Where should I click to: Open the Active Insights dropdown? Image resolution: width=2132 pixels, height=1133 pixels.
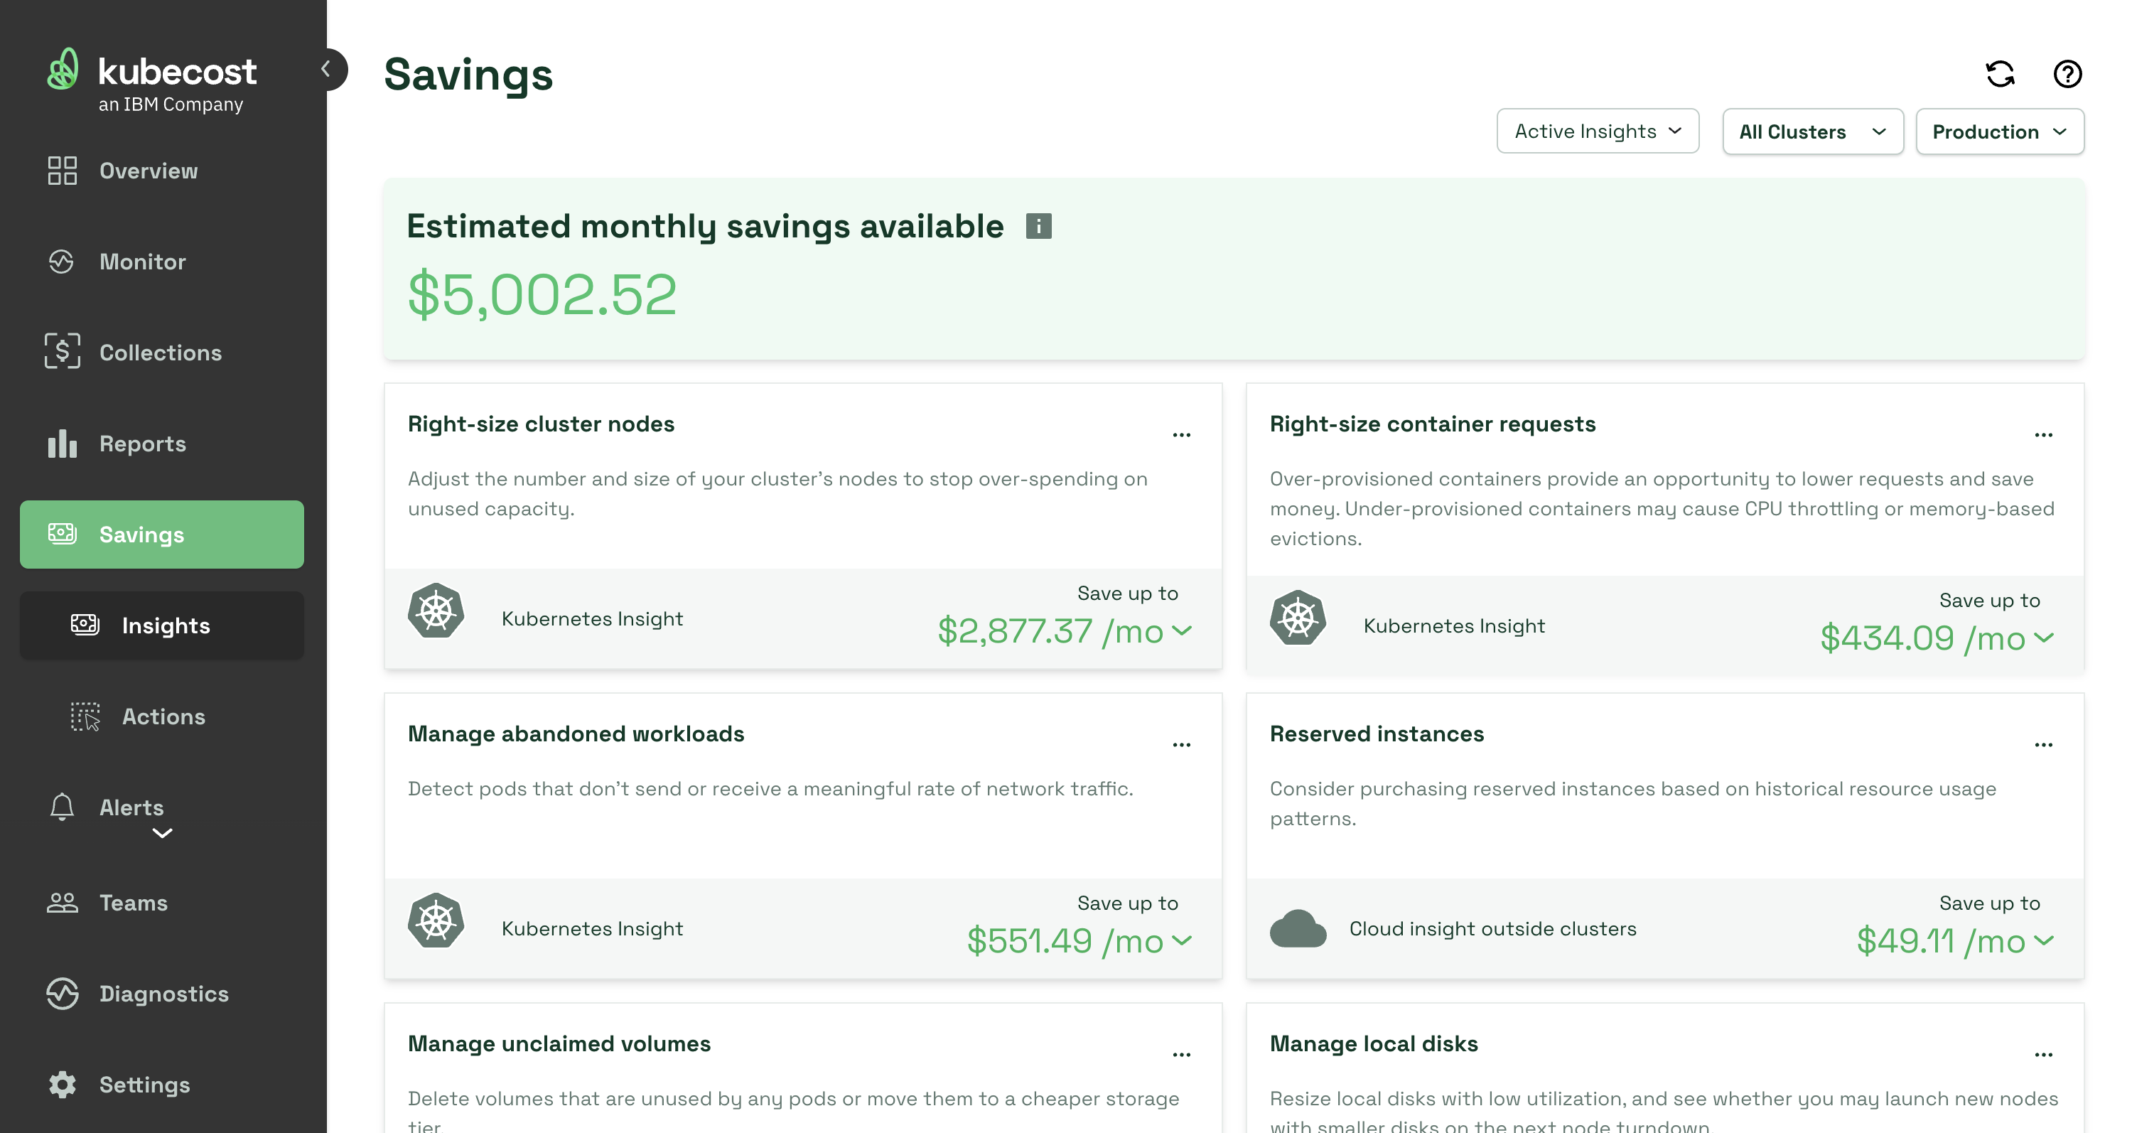(1597, 131)
